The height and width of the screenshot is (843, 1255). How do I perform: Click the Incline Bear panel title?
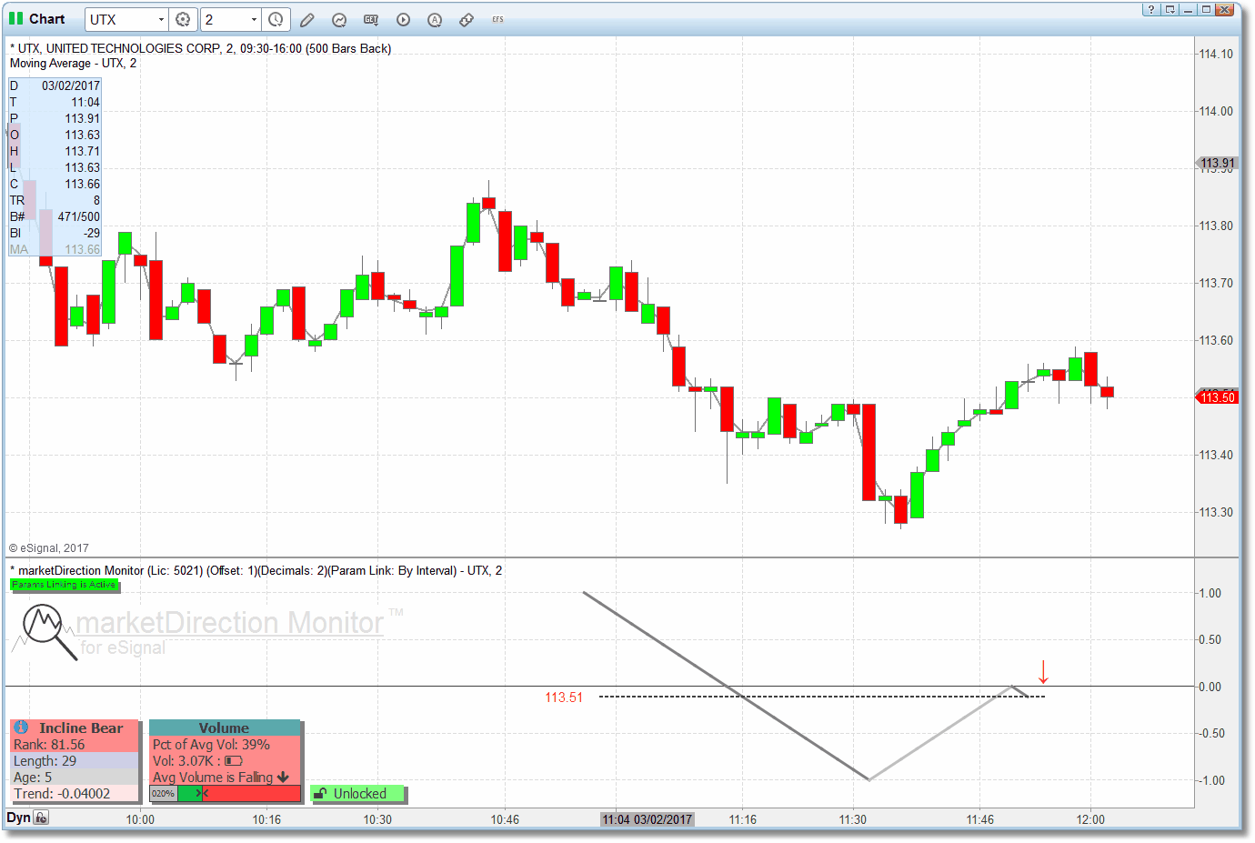coord(81,728)
